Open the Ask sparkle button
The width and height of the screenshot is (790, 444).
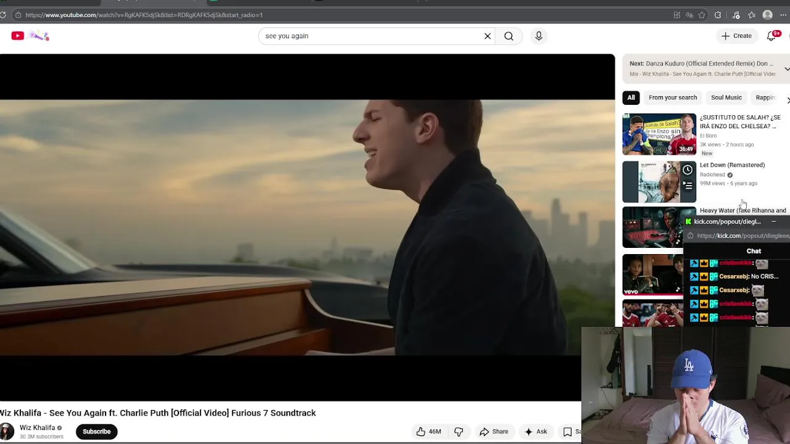coord(536,432)
